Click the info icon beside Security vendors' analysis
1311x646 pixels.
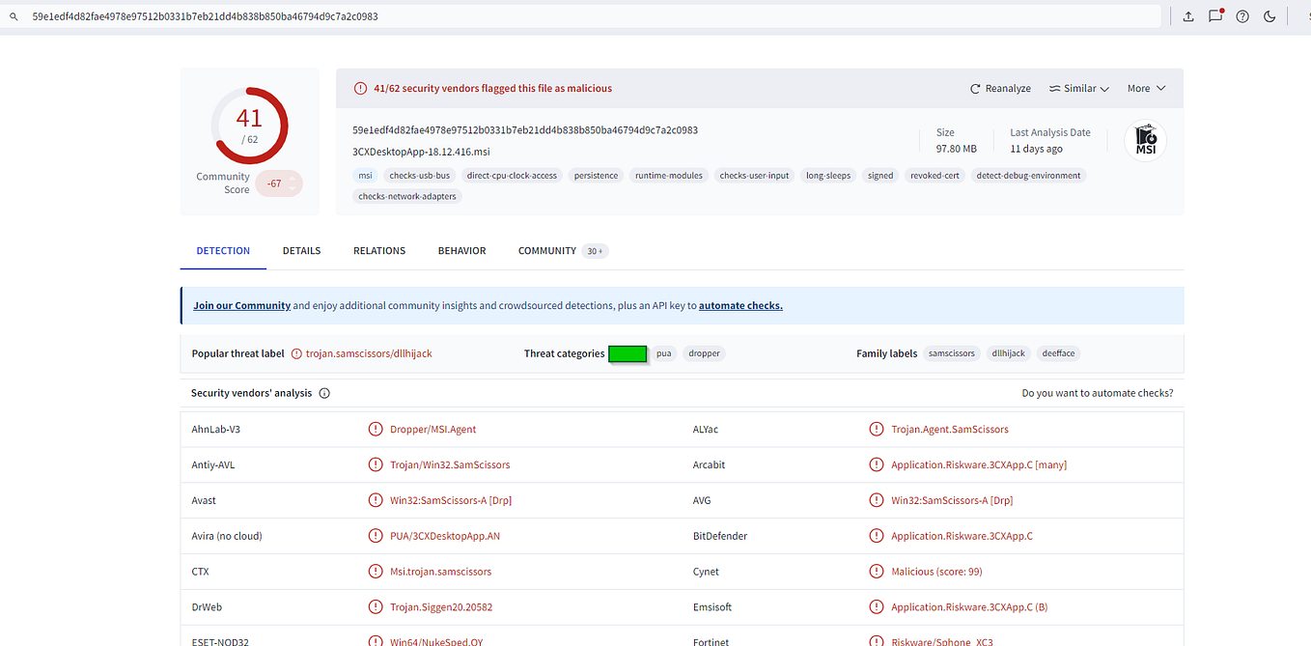pos(323,393)
